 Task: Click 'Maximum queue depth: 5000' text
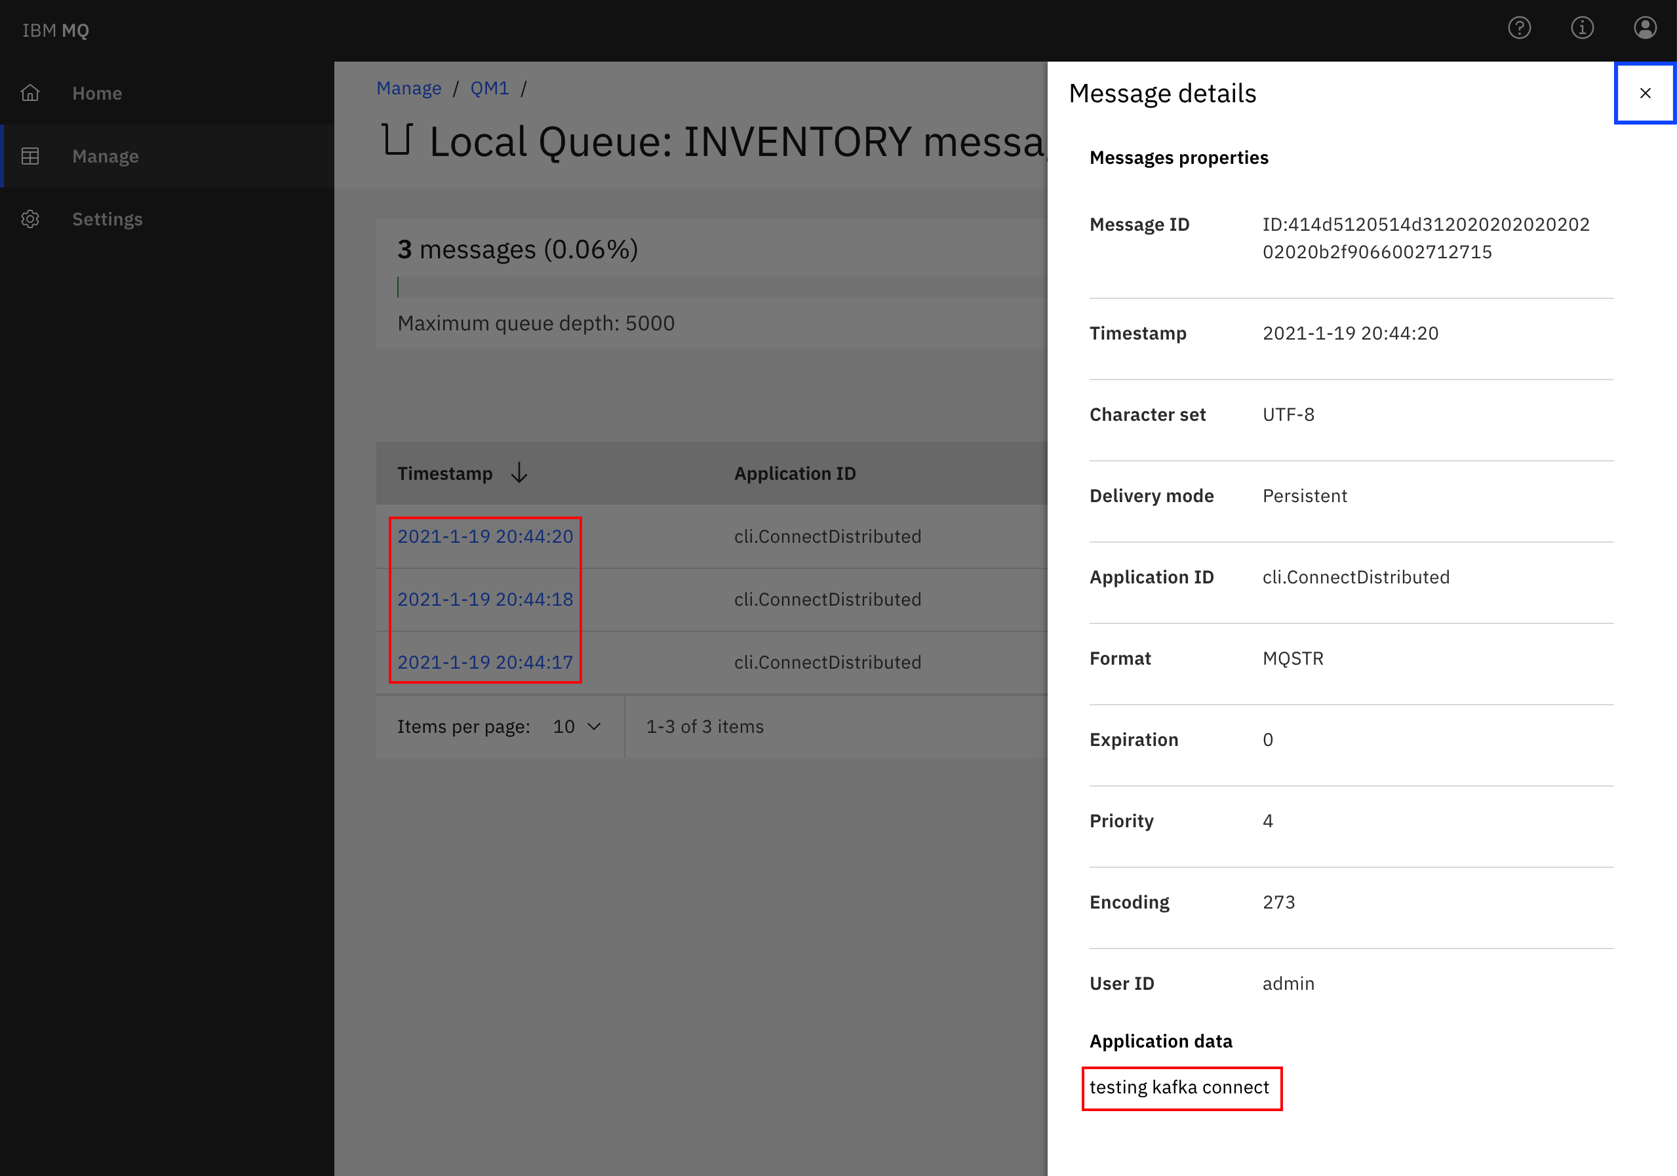[x=536, y=323]
